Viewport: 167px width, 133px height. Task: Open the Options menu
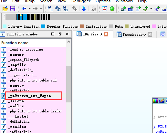(x=103, y=1)
